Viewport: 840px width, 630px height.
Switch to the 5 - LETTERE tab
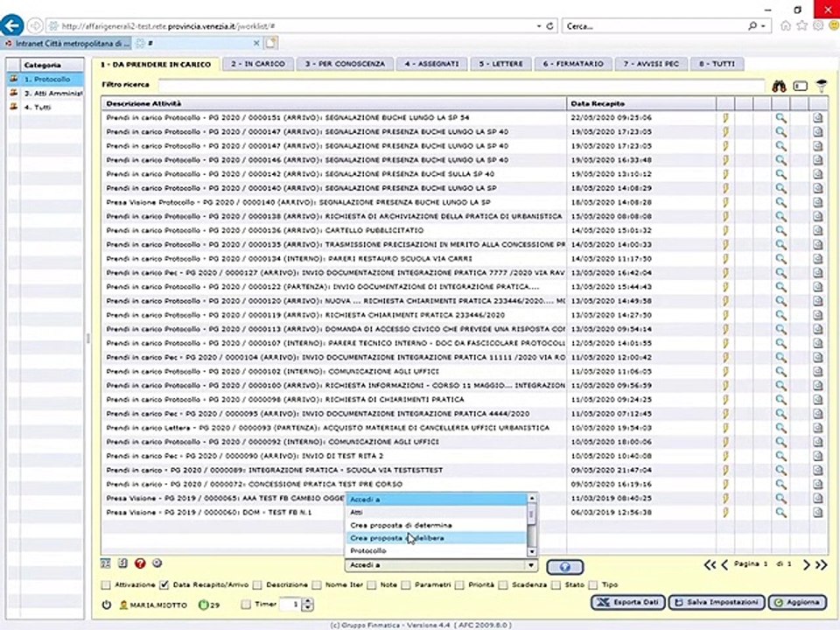pyautogui.click(x=500, y=64)
